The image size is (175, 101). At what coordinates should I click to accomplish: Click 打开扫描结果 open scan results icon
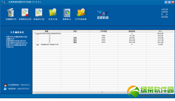81,13
